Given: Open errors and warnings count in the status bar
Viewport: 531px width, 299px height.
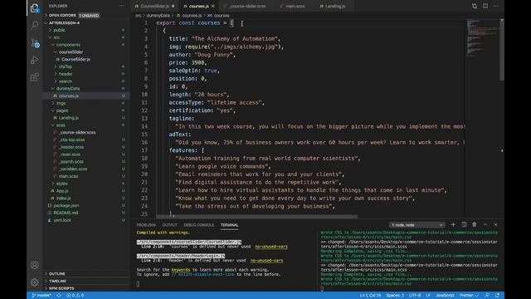Looking at the screenshot, I should point(76,296).
